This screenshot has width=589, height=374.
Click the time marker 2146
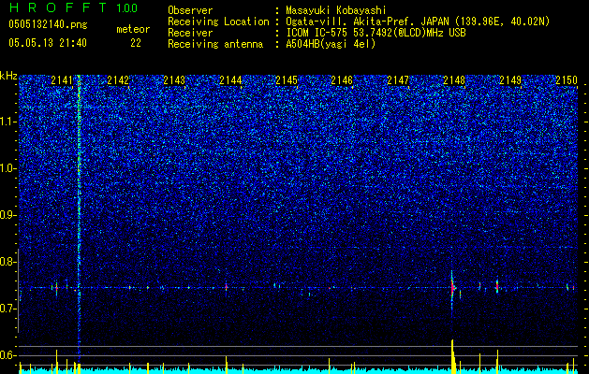[x=342, y=80]
